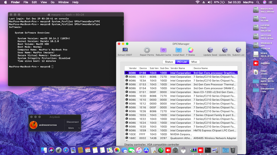Select AnyDesk shortcut on the desktop
This screenshot has width=277, height=155.
coord(256,63)
